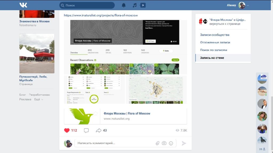273x153 pixels.
Task: Open the comment bubble icon under the post
Action: point(86,130)
